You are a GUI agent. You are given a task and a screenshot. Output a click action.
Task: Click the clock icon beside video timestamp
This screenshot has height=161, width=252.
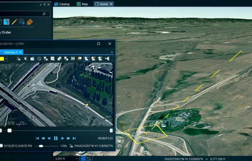[x=1, y=146]
